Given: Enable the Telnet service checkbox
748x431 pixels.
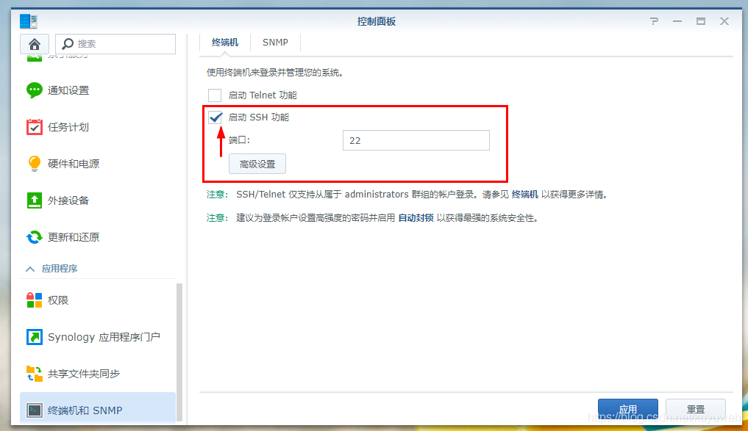Looking at the screenshot, I should point(215,95).
